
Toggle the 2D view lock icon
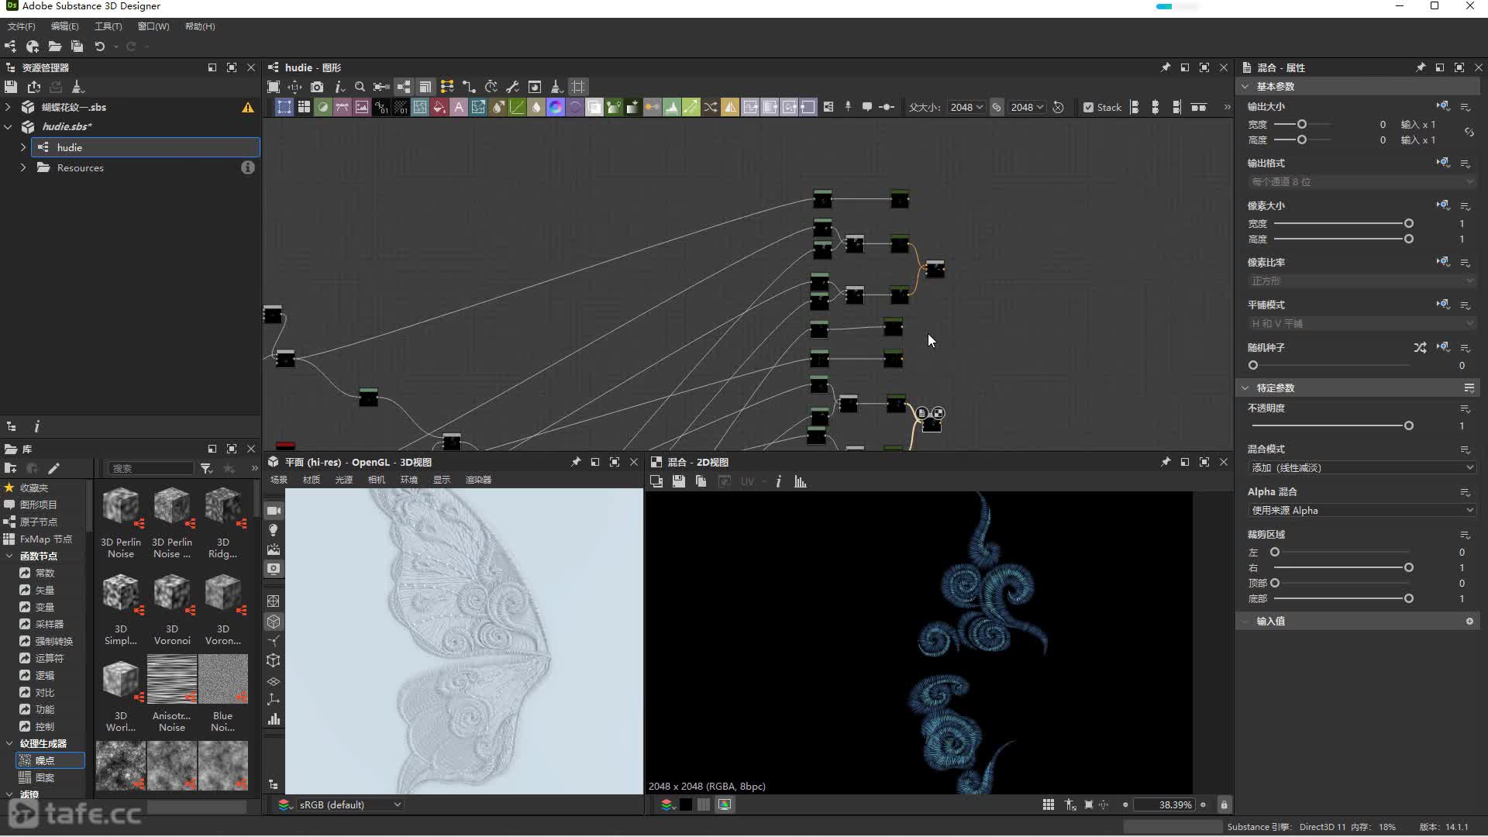1224,805
